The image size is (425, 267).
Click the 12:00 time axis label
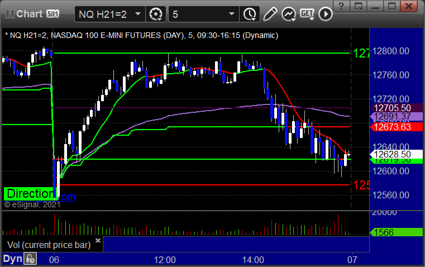(x=165, y=260)
